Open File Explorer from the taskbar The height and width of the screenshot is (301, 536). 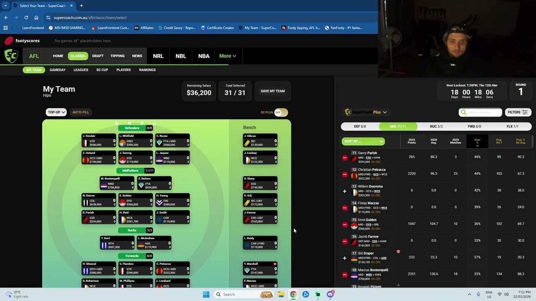tap(281, 294)
